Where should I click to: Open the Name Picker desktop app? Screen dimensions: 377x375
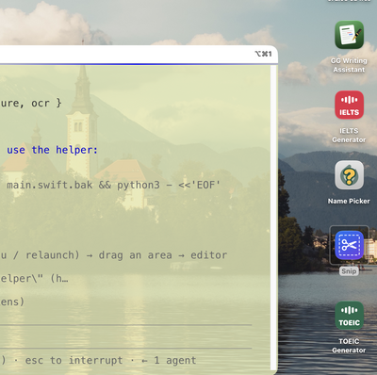click(x=349, y=175)
